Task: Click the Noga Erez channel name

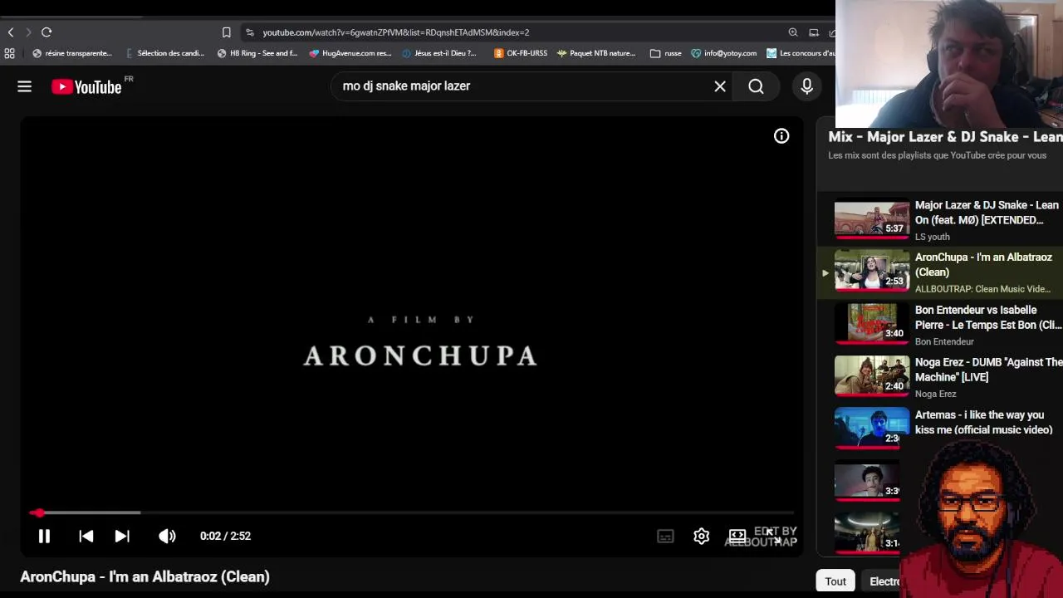Action: tap(936, 394)
